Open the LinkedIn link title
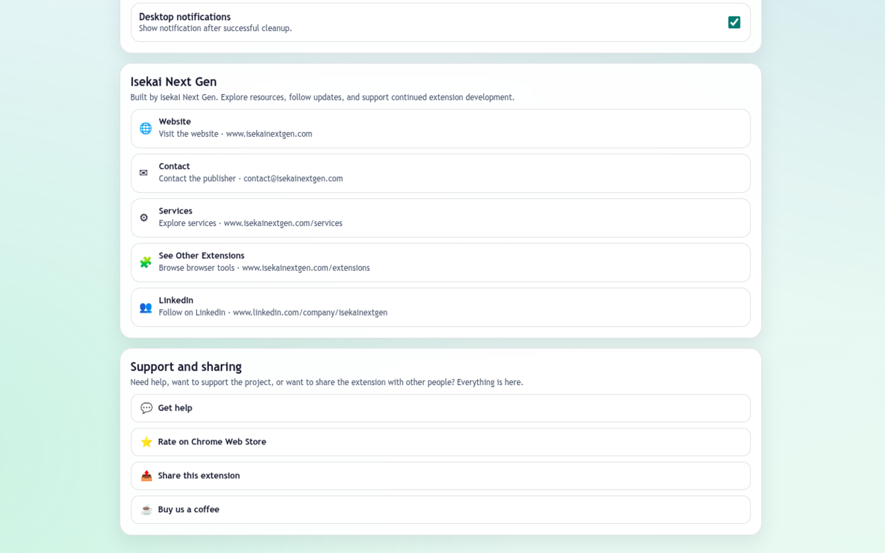The image size is (885, 553). [x=176, y=300]
